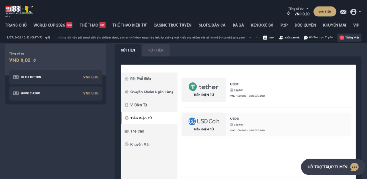
Task: Click the live support chat bubble icon
Action: click(x=306, y=38)
